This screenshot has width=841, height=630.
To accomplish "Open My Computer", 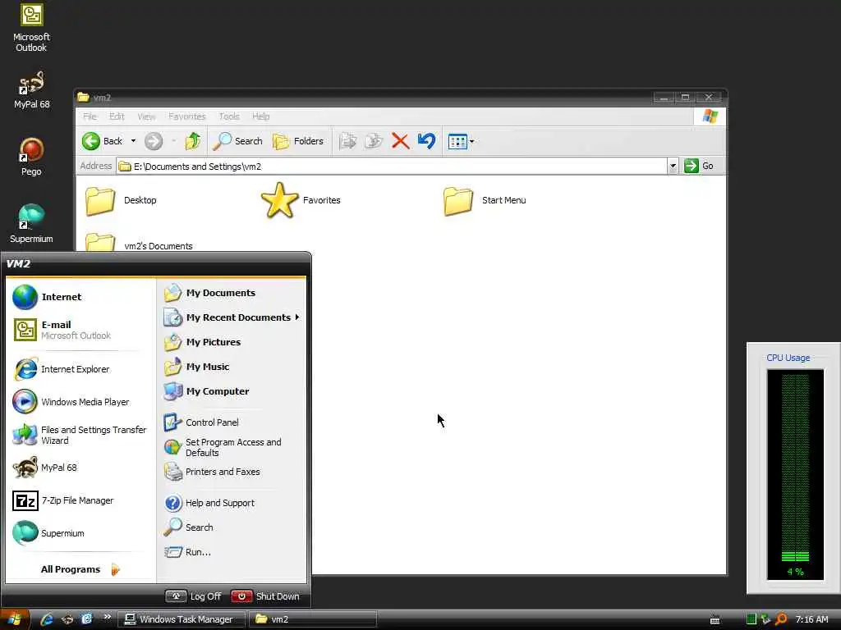I will click(231, 391).
